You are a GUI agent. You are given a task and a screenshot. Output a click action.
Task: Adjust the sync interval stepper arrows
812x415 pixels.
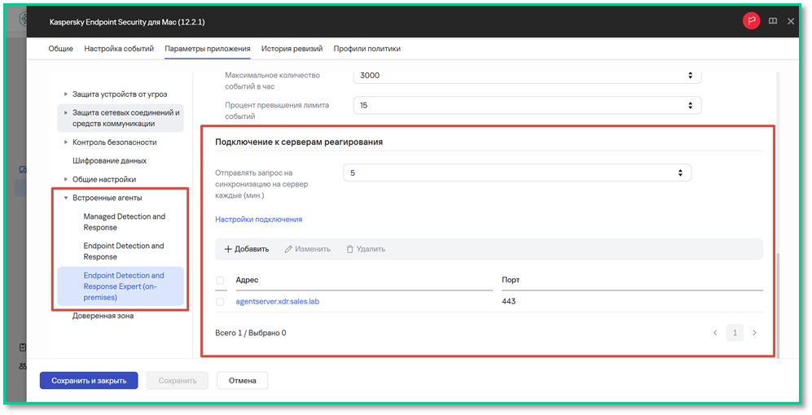pyautogui.click(x=680, y=173)
